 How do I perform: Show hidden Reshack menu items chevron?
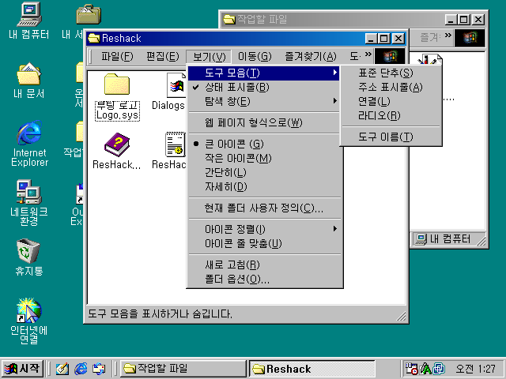tap(368, 54)
